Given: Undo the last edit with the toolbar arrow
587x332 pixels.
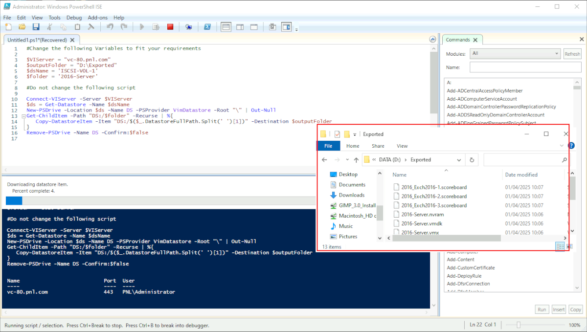Looking at the screenshot, I should click(x=110, y=27).
